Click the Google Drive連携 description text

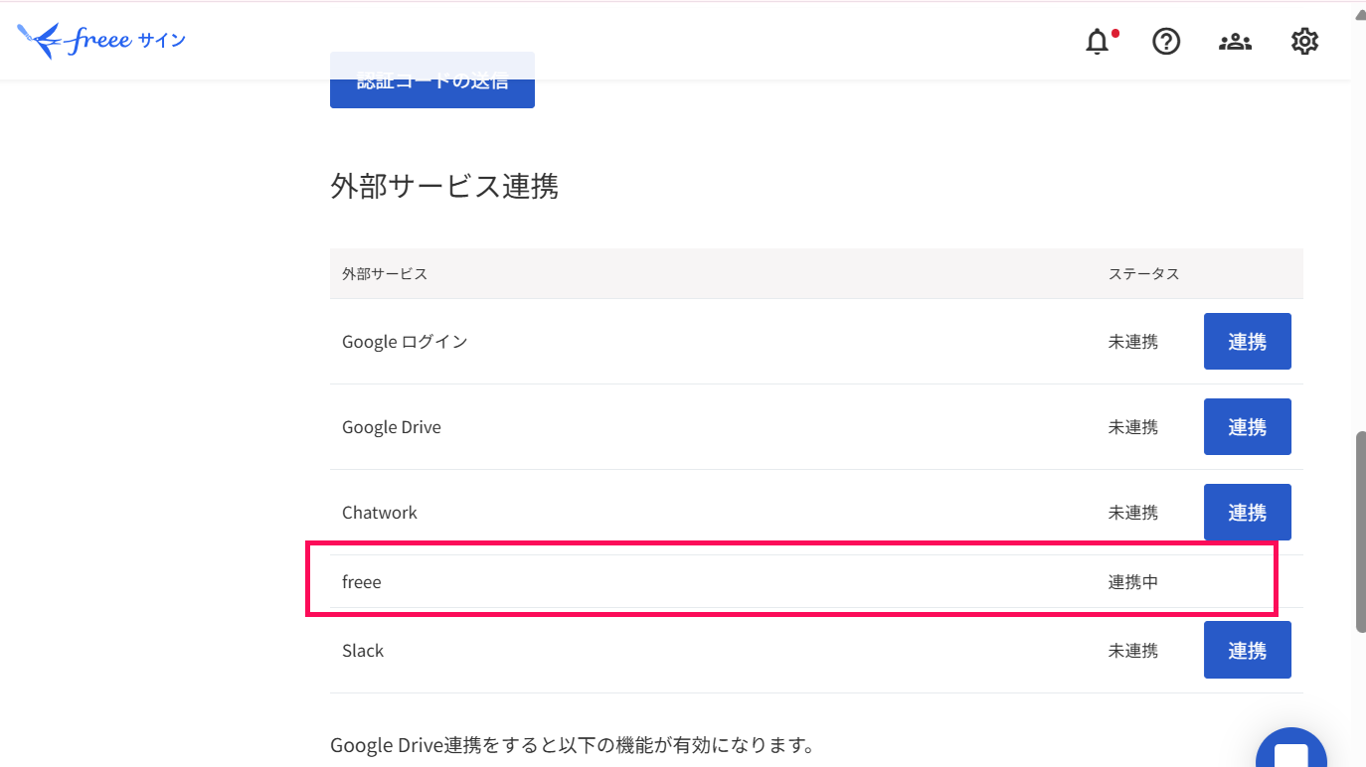572,745
